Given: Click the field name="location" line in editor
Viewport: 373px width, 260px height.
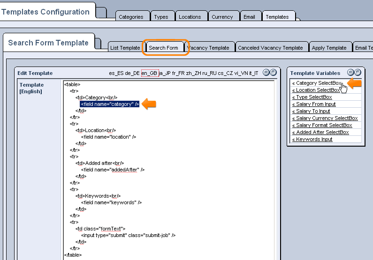Looking at the screenshot, I should point(108,137).
